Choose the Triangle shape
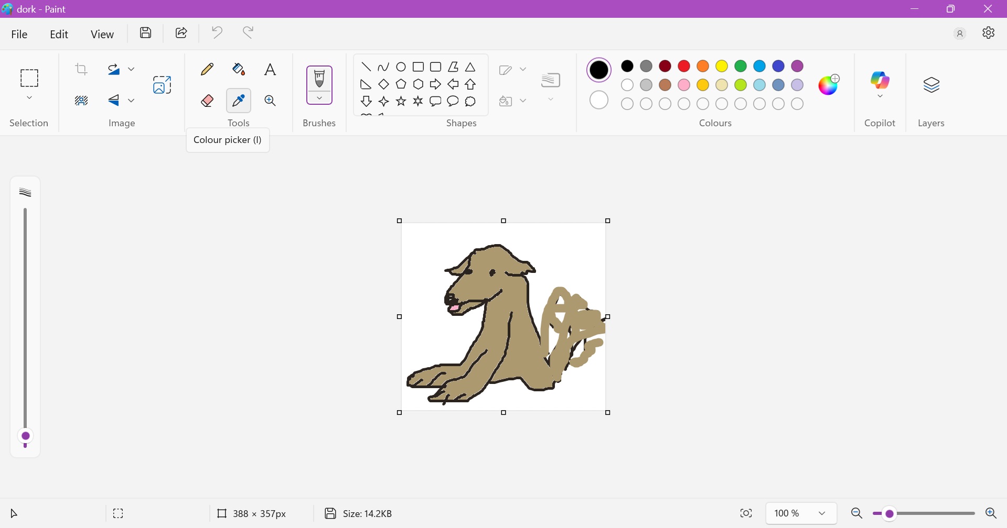The height and width of the screenshot is (528, 1007). point(471,67)
